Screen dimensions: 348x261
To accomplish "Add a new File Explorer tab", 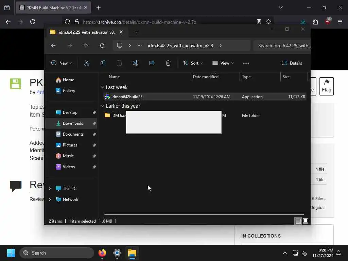I will click(136, 32).
